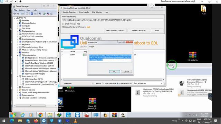This screenshot has height=124, width=221.
Task: Click the highlighted auth text in xiaomiAuth dialog
Action: point(110,58)
